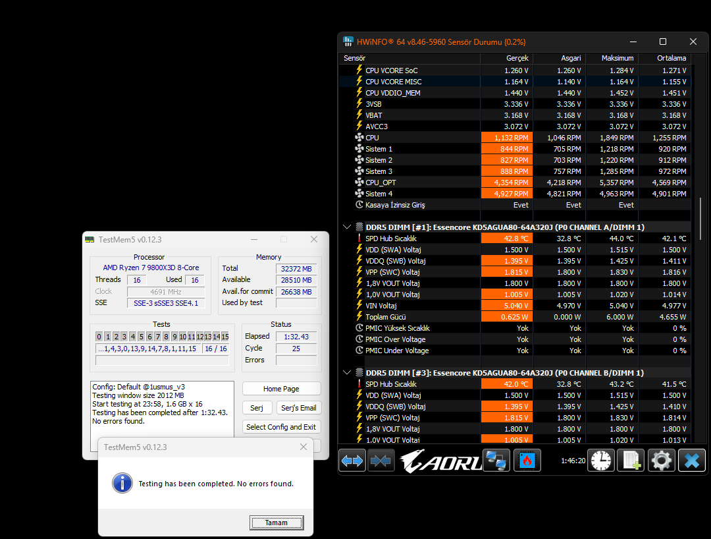This screenshot has width=711, height=539.
Task: Click the lightning icon for VBAT row
Action: point(359,115)
